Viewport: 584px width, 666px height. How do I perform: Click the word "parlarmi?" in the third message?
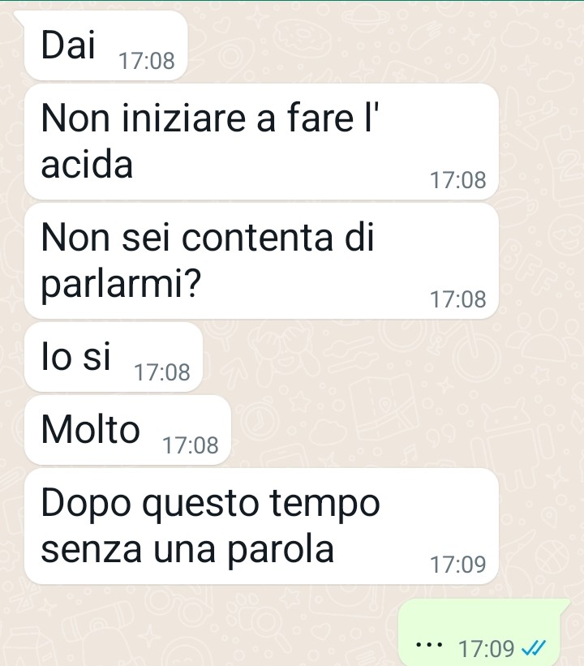coord(121,285)
